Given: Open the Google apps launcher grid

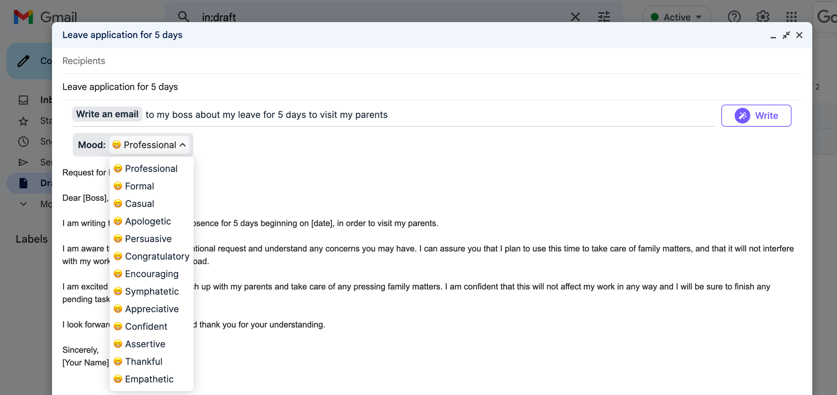Looking at the screenshot, I should (791, 17).
